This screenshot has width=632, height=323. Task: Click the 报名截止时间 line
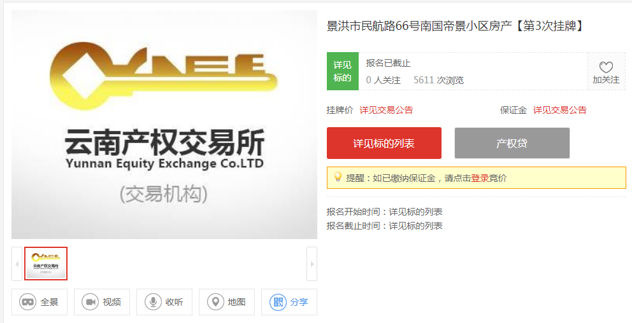coord(385,226)
